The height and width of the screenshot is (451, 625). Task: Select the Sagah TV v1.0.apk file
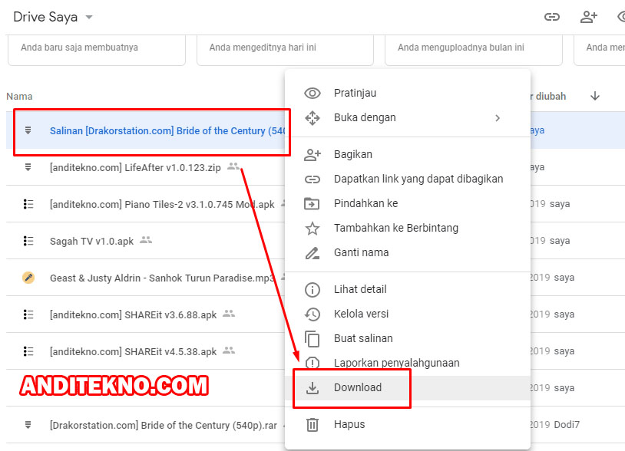click(91, 241)
